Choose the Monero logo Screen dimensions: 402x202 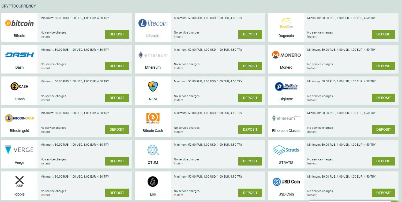point(286,55)
